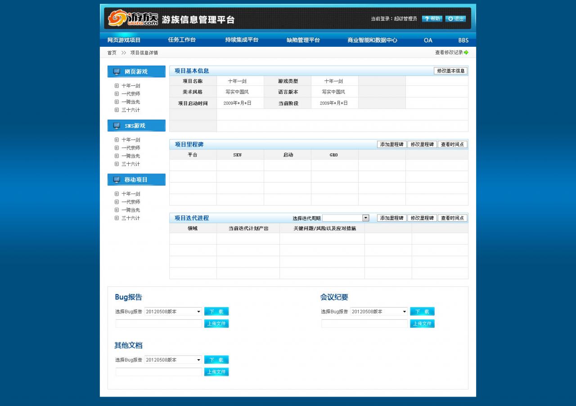Image resolution: width=576 pixels, height=406 pixels.
Task: Click 查看时间点 in 项目里程碑 panel
Action: click(452, 144)
